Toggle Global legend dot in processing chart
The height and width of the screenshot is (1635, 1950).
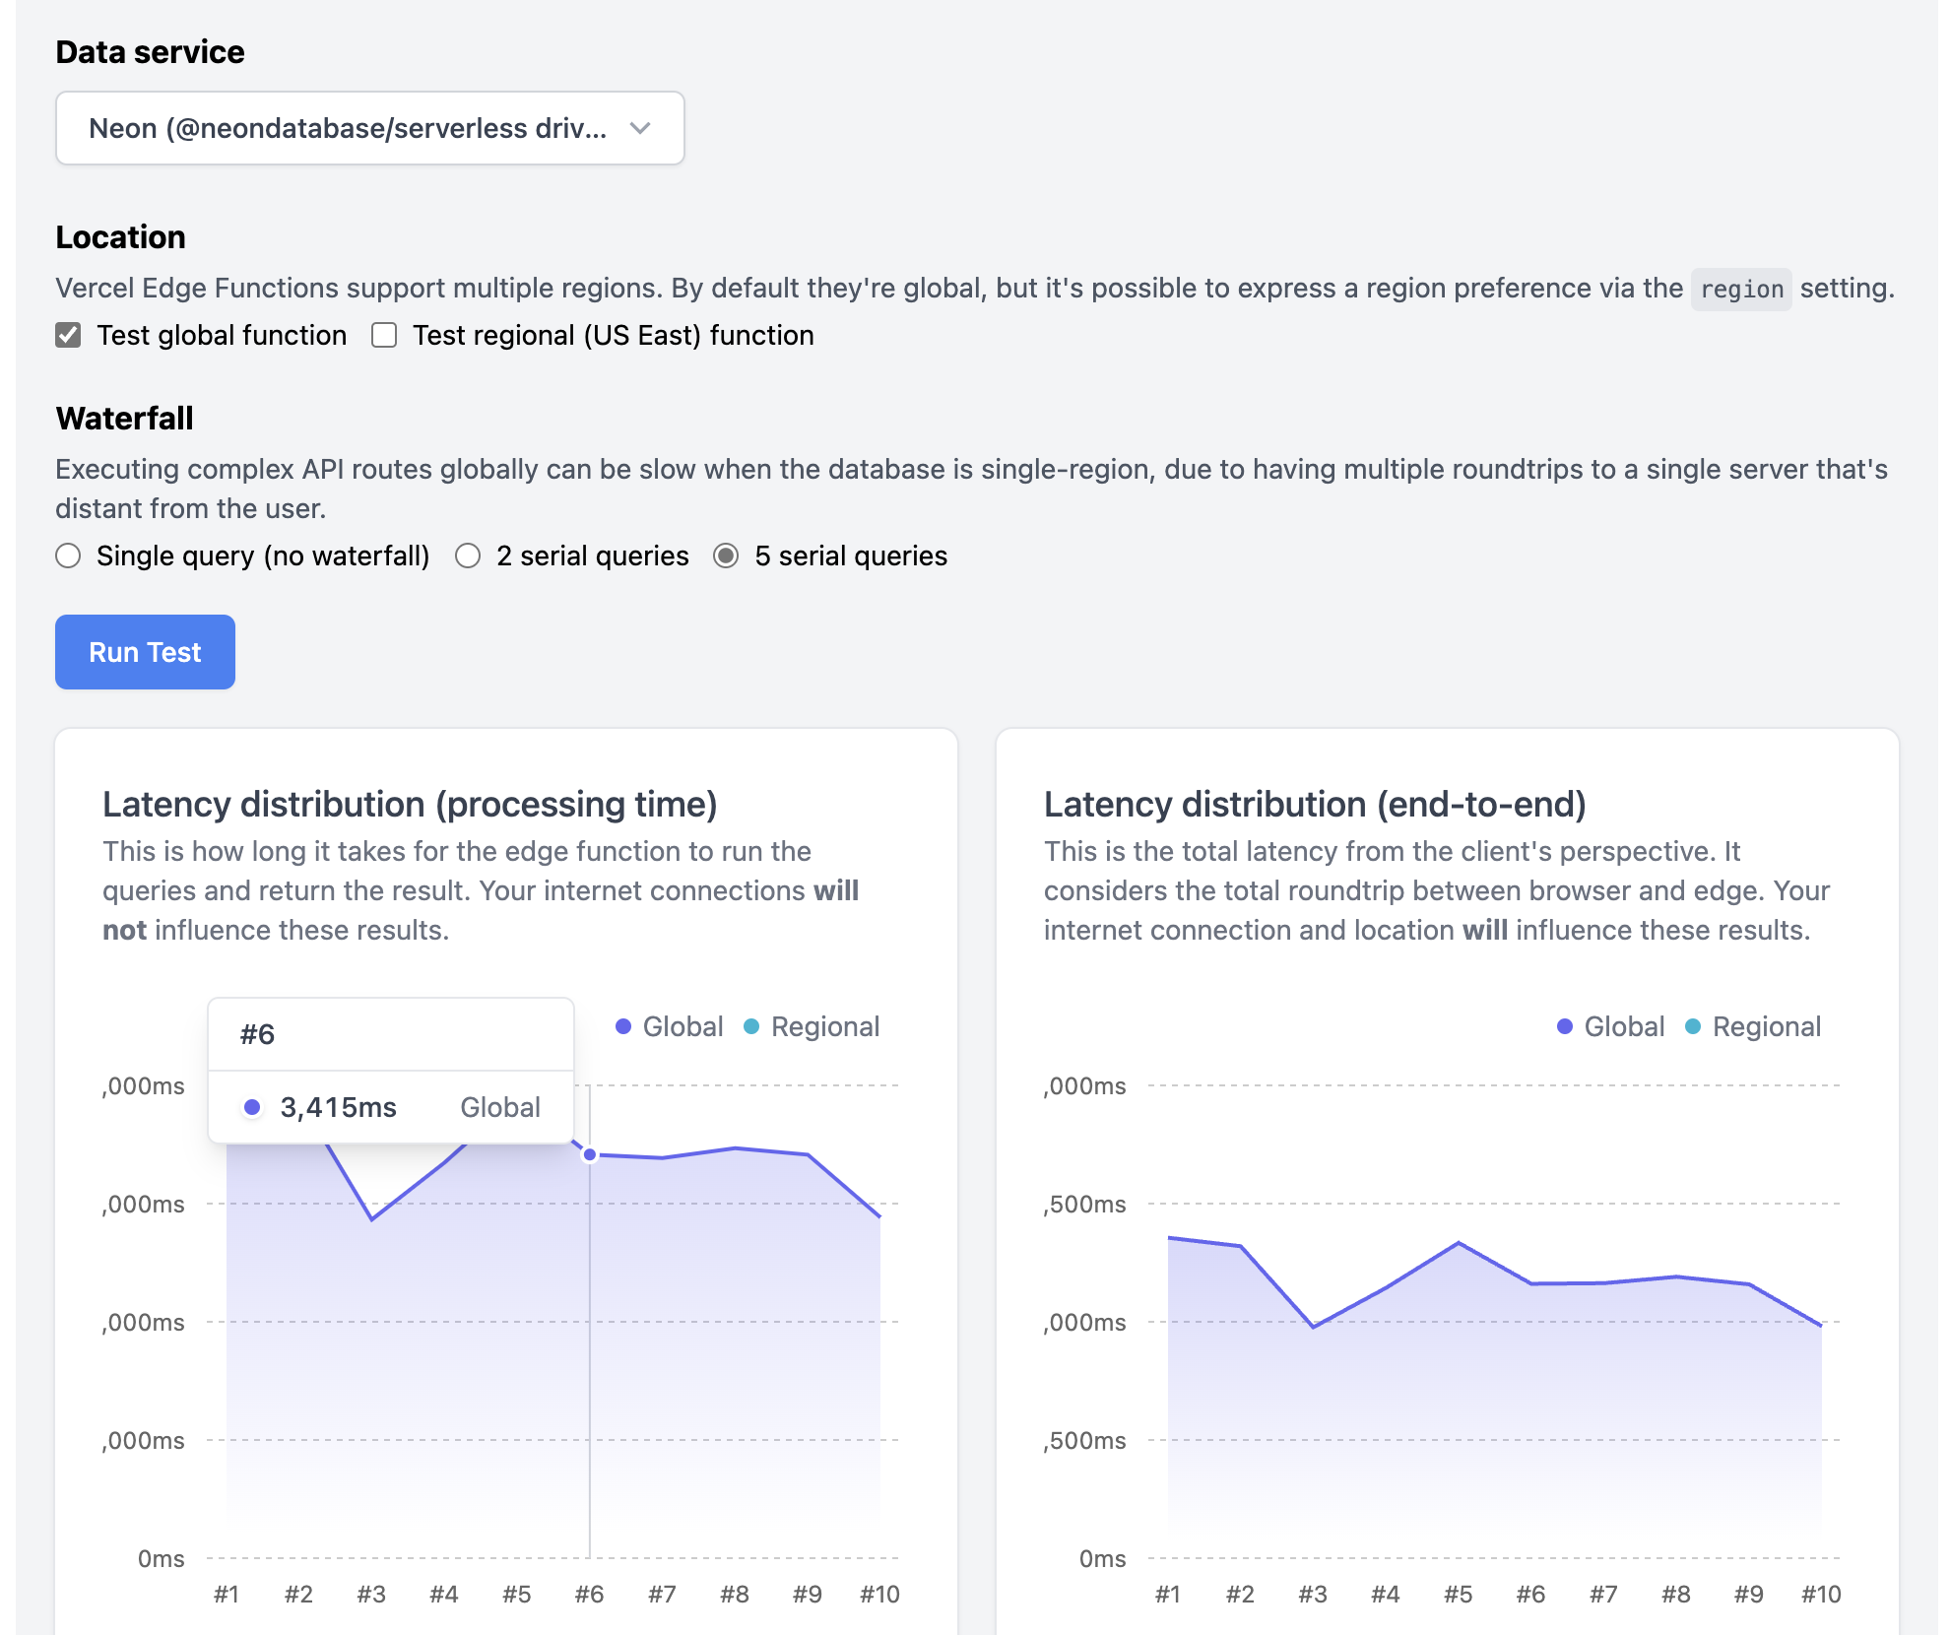click(x=623, y=1026)
